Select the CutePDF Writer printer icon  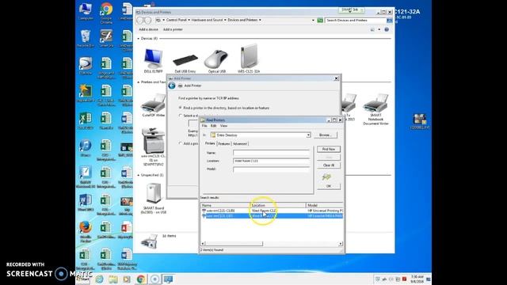point(153,104)
